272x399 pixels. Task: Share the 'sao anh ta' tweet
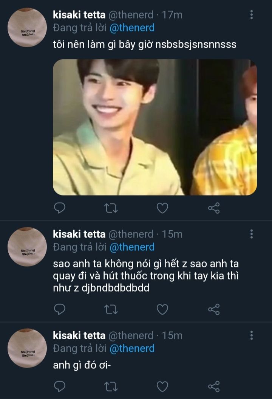pyautogui.click(x=214, y=310)
